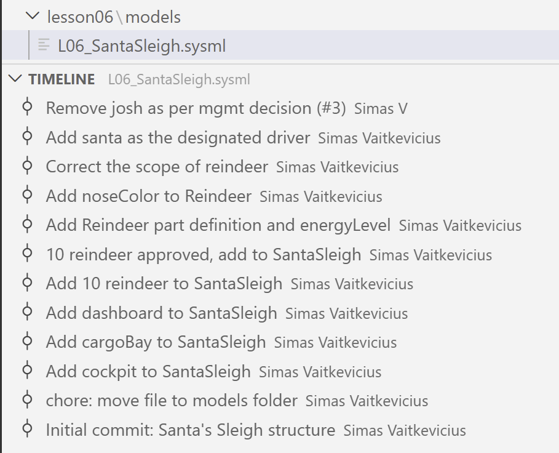Collapse the lesson06\models folder

(33, 17)
